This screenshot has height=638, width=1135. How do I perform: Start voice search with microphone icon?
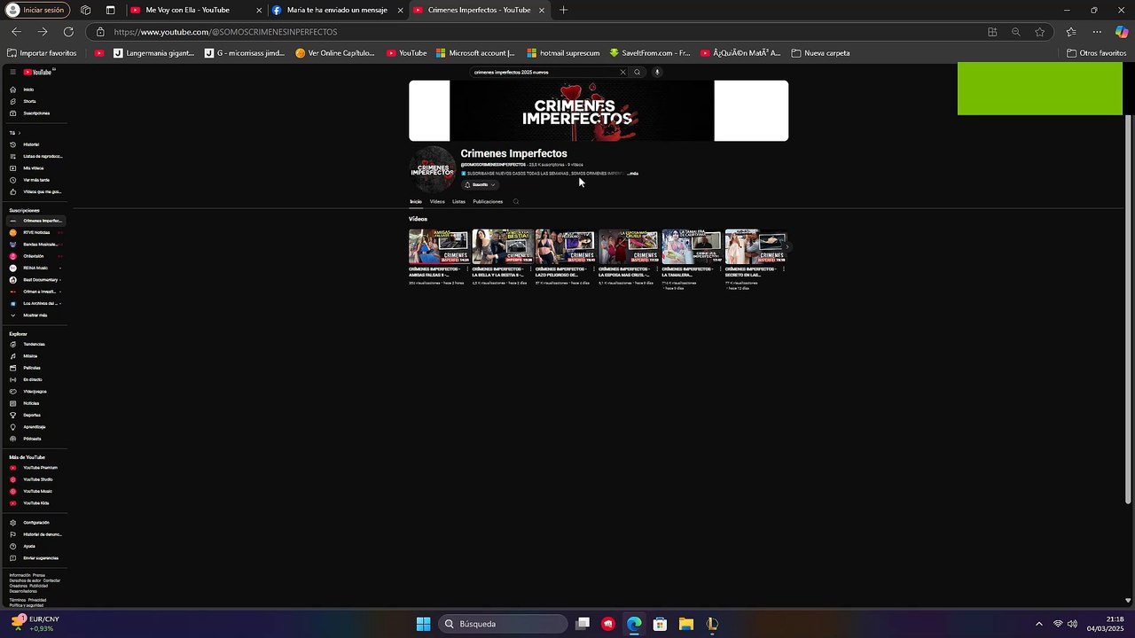[x=657, y=73]
